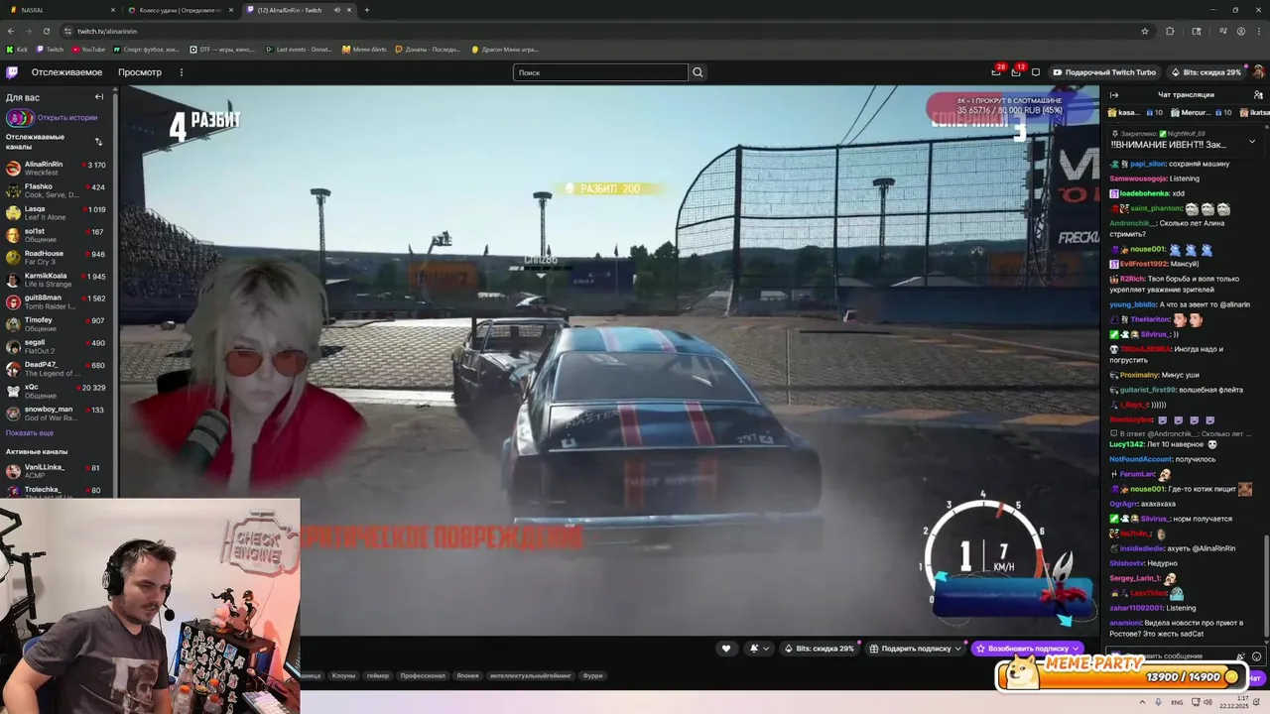Click the stories avatar in sidebar

tap(18, 118)
